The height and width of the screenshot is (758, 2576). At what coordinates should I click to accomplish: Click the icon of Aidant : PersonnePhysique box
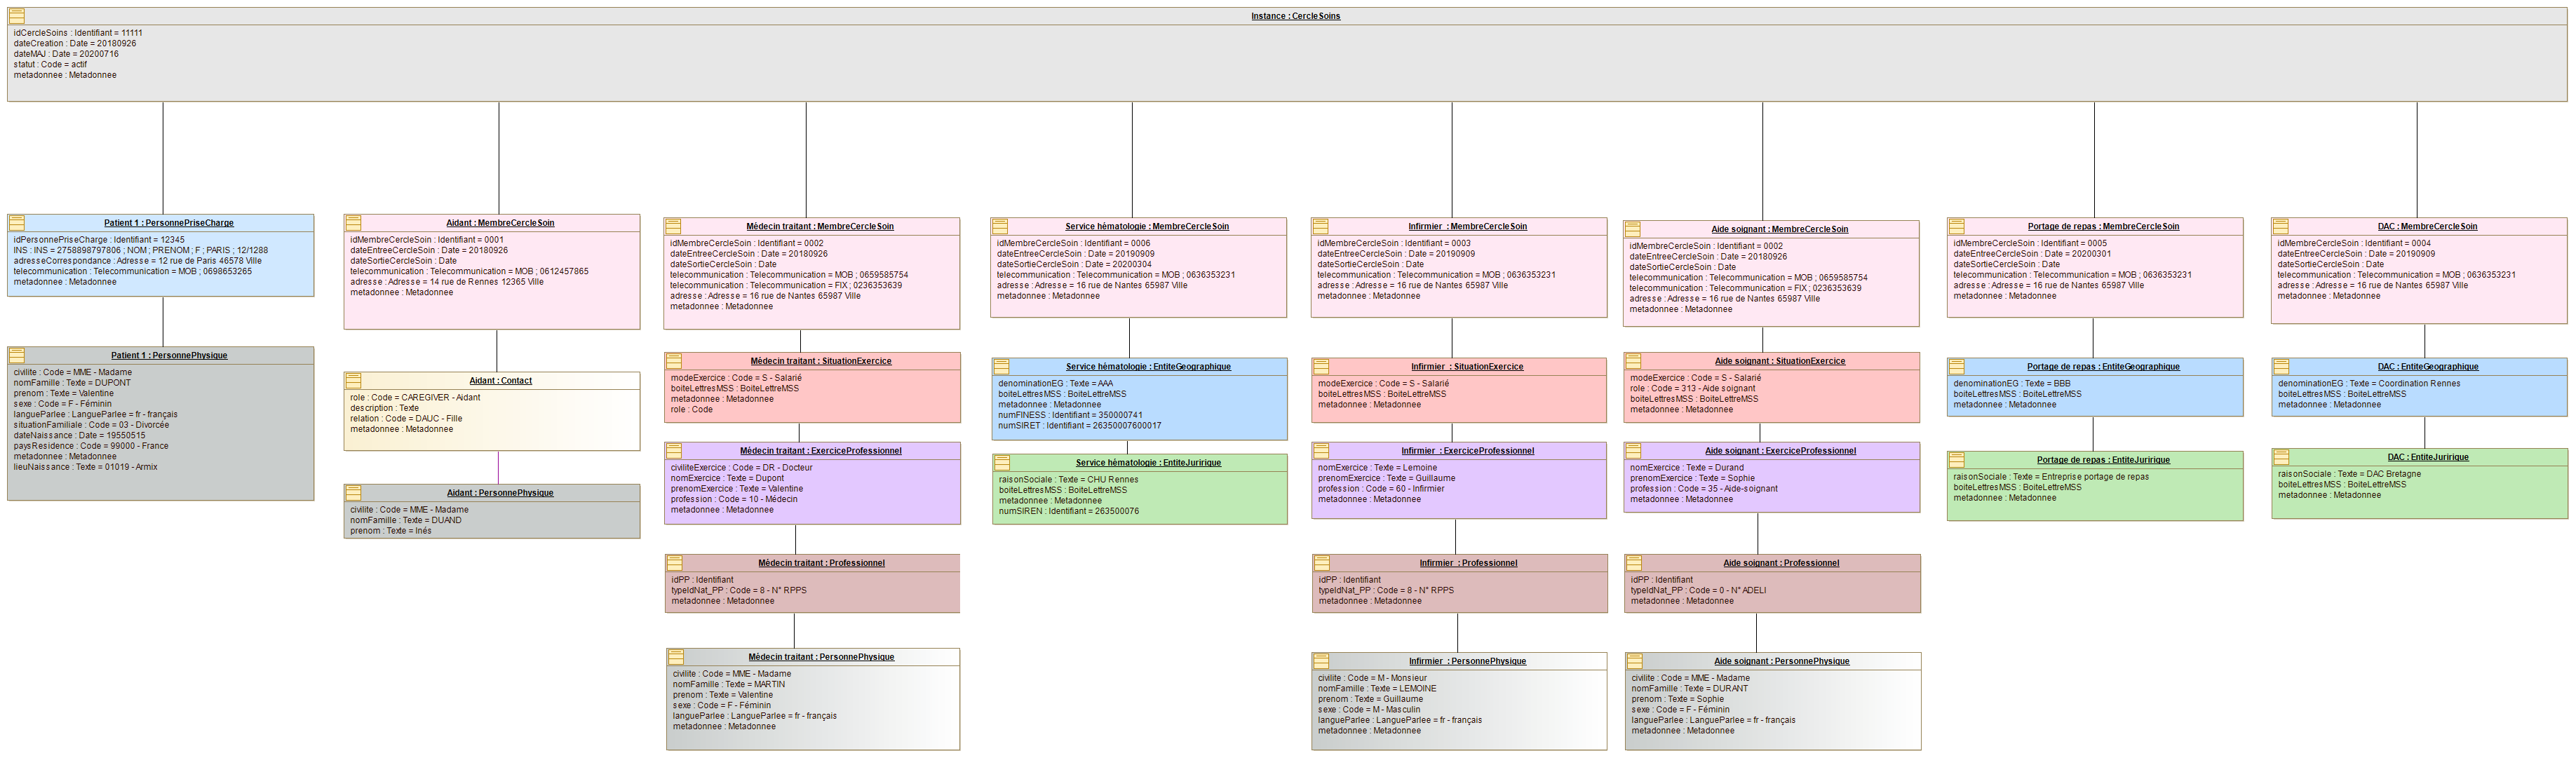(354, 493)
